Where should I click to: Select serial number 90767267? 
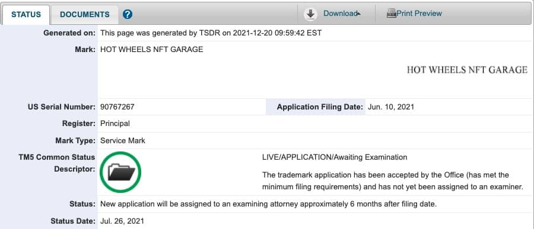[117, 107]
